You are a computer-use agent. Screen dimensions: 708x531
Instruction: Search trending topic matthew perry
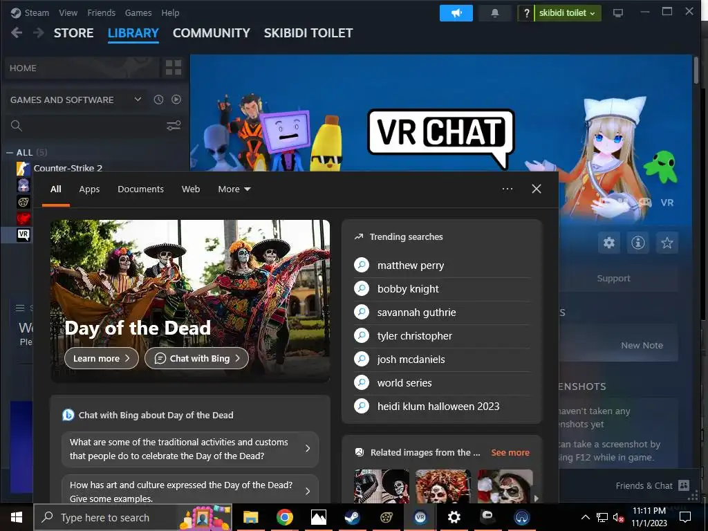[x=442, y=265]
